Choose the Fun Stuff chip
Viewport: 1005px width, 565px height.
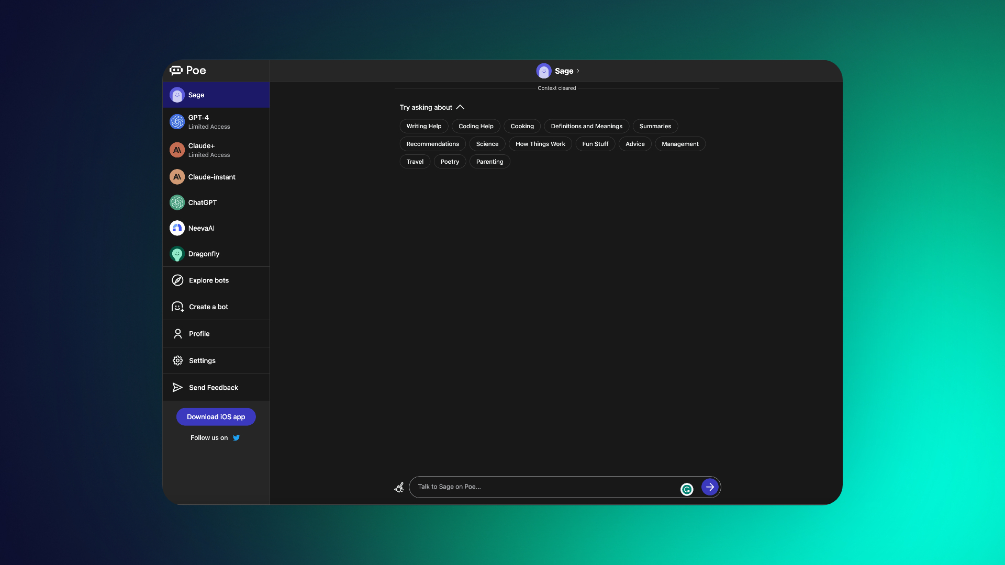pos(595,144)
